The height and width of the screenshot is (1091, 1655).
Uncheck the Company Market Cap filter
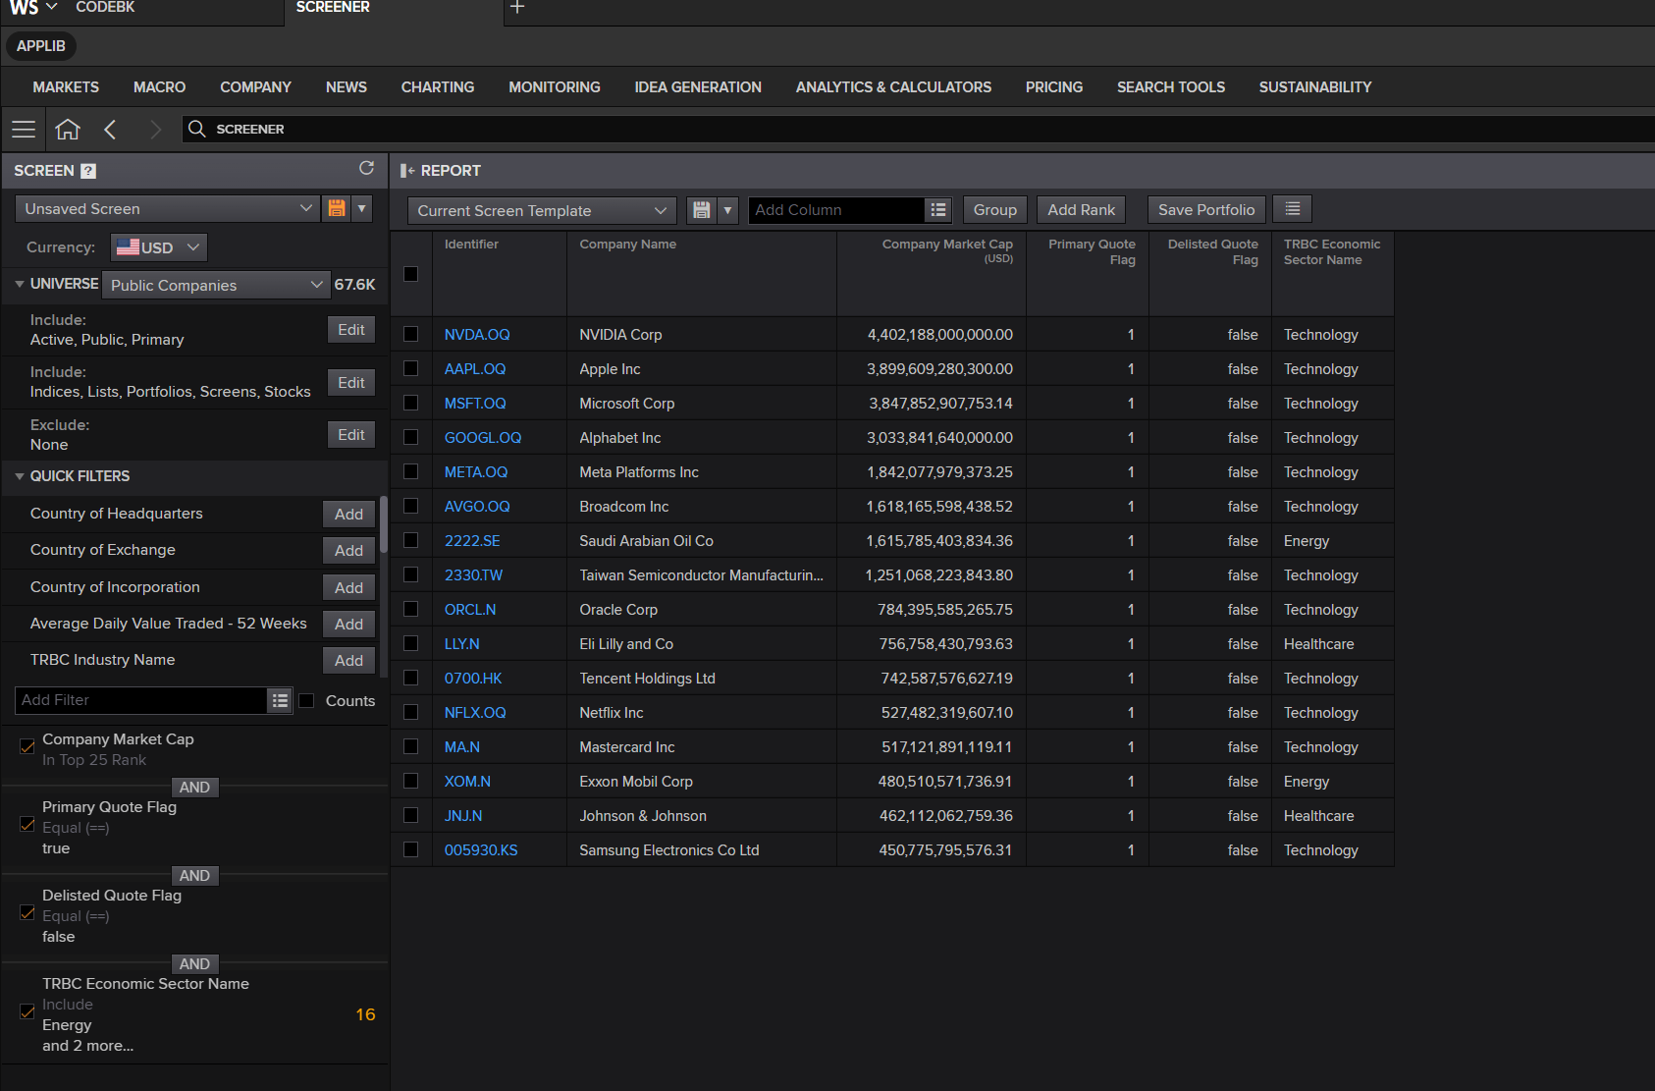click(x=27, y=747)
